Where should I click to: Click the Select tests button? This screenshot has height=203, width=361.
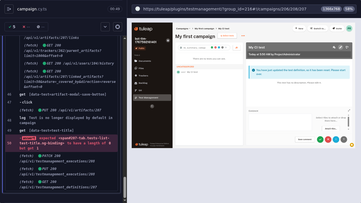point(227,36)
